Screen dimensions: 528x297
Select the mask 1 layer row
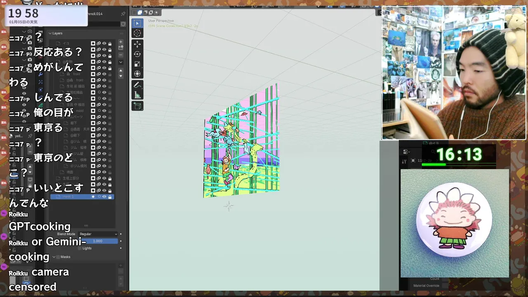click(81, 197)
